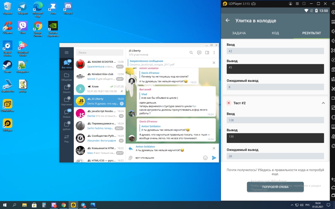Open Telegram desktop shortcut

tap(23, 8)
